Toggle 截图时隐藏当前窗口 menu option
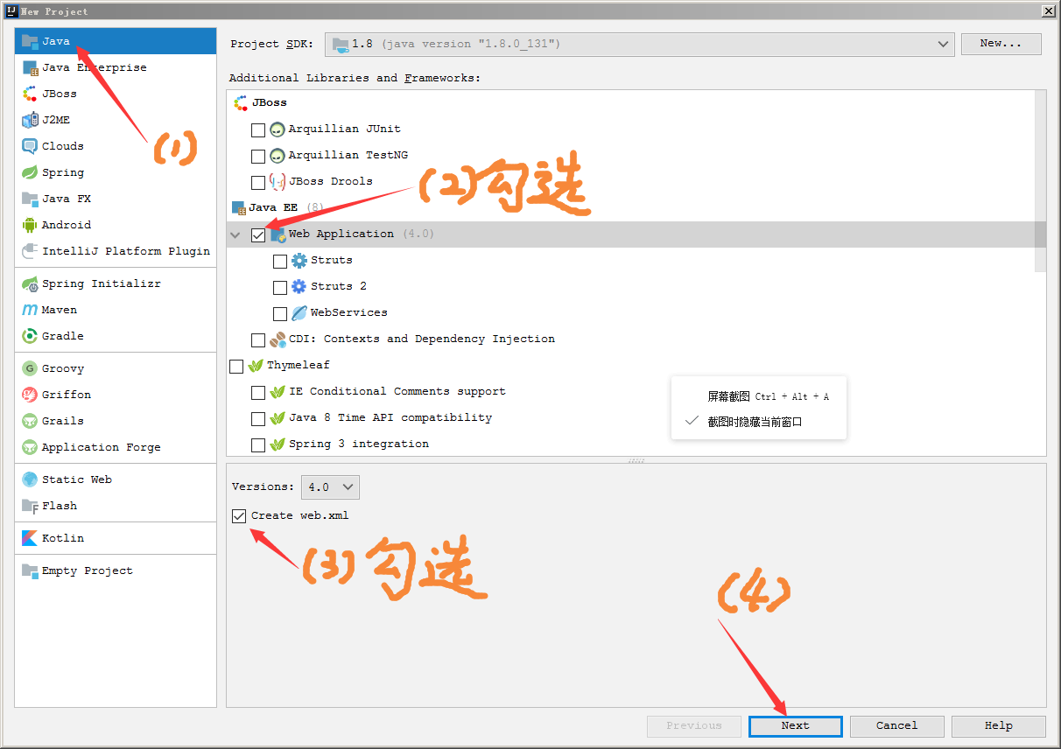This screenshot has width=1061, height=749. click(758, 421)
